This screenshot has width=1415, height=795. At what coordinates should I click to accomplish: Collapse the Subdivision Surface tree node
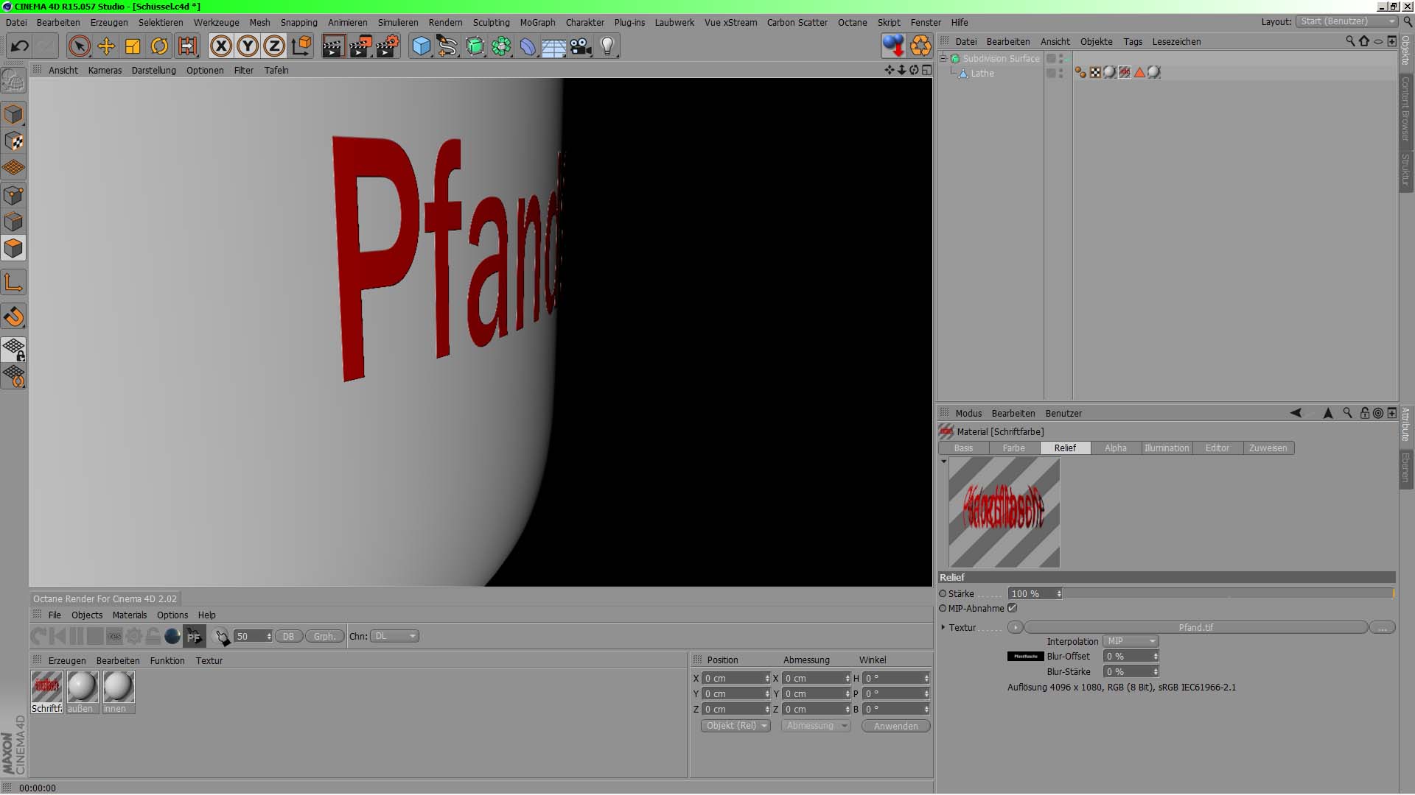(943, 58)
